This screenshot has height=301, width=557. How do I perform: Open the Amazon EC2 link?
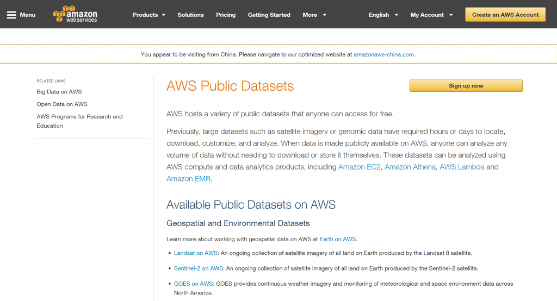click(359, 167)
